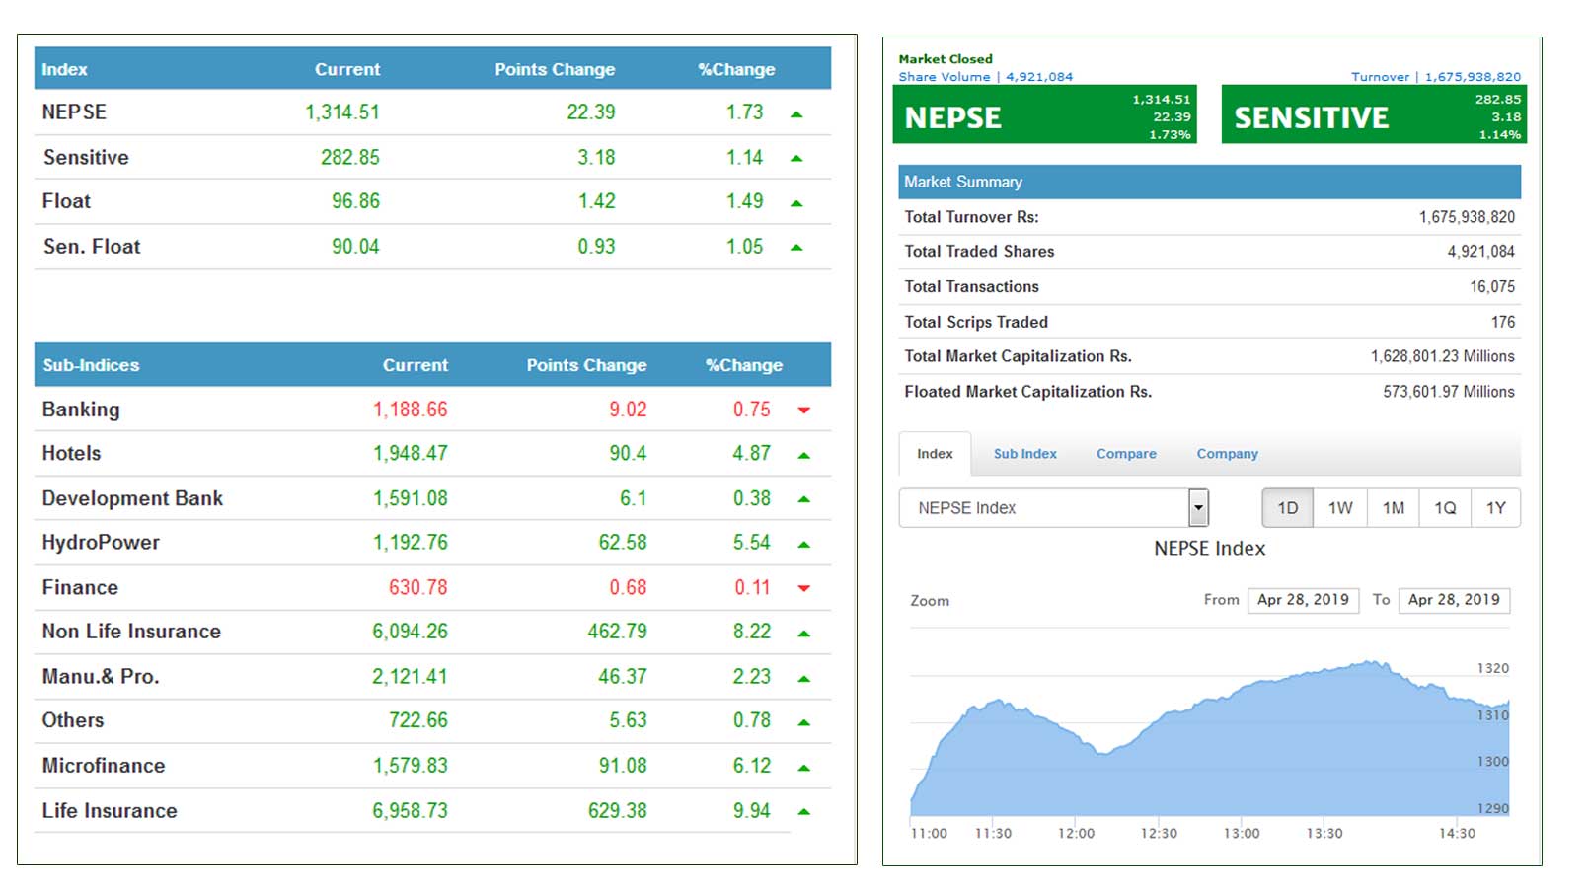
Task: Click Life Insurance points change 629.38
Action: 618,811
